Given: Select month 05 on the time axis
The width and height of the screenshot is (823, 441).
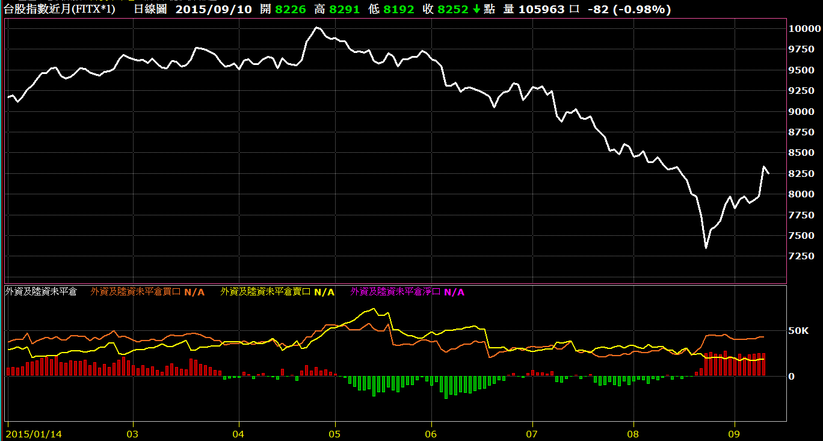Looking at the screenshot, I should (335, 433).
